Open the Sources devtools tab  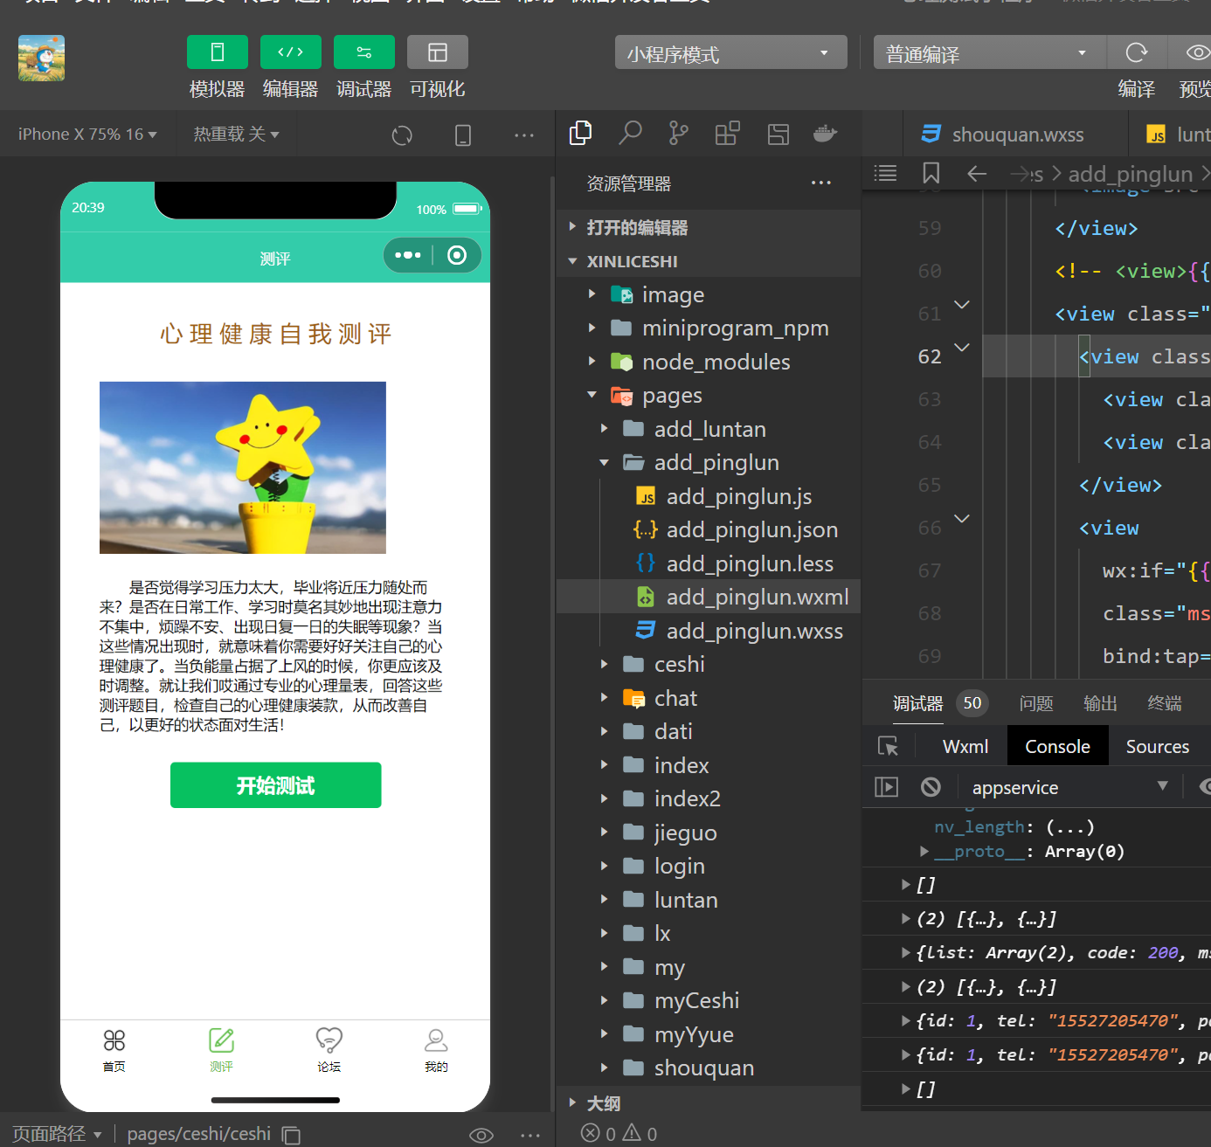coord(1158,746)
